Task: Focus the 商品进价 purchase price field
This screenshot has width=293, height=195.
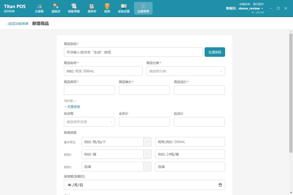Action: [x=200, y=90]
